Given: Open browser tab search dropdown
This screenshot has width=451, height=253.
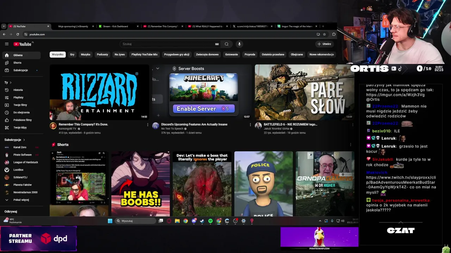Looking at the screenshot, I should (4, 26).
